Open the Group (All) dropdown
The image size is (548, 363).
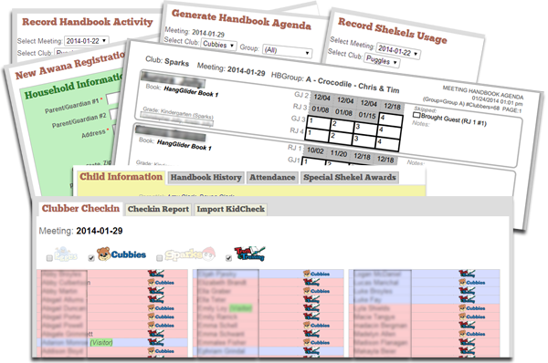click(287, 51)
